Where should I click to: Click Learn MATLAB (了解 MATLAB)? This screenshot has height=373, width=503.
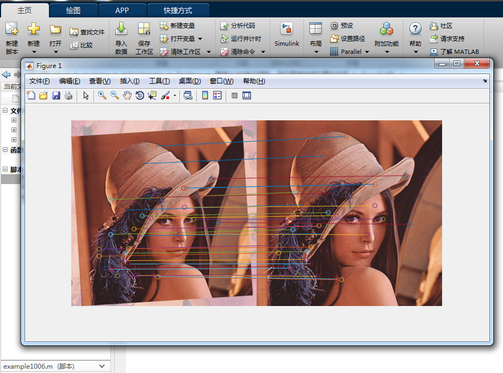pyautogui.click(x=454, y=51)
